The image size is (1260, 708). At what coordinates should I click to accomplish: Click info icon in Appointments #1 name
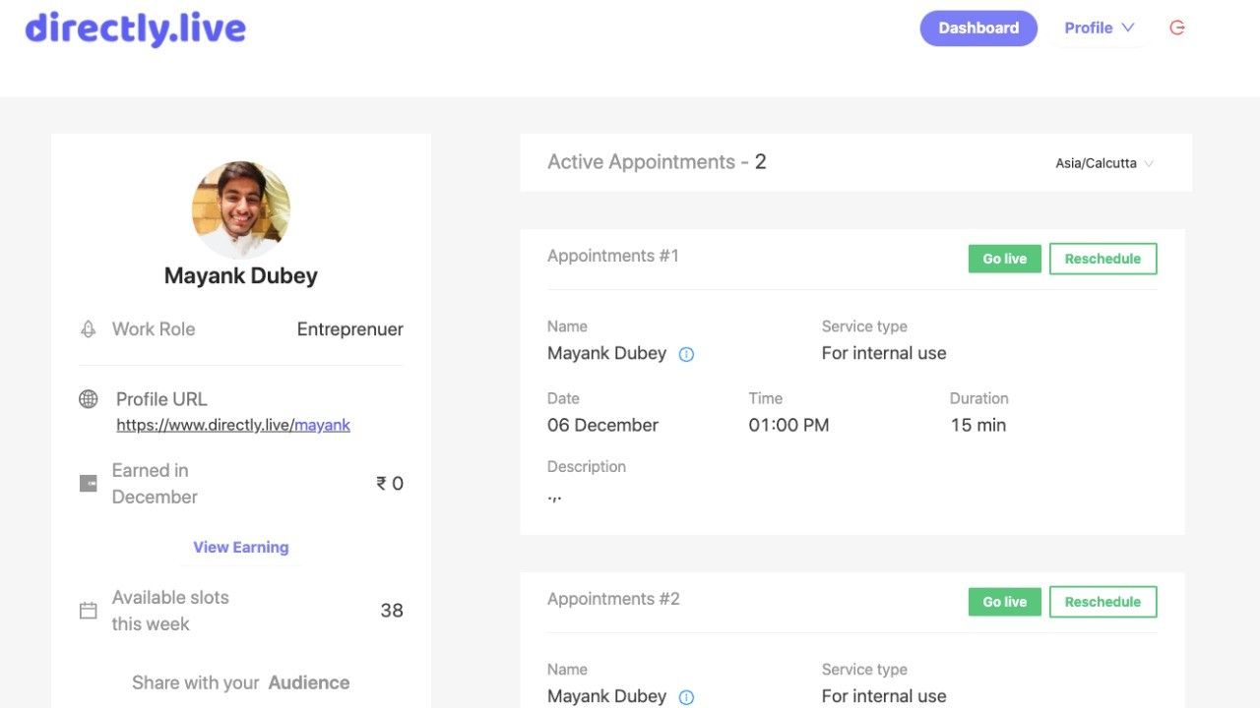pyautogui.click(x=687, y=355)
